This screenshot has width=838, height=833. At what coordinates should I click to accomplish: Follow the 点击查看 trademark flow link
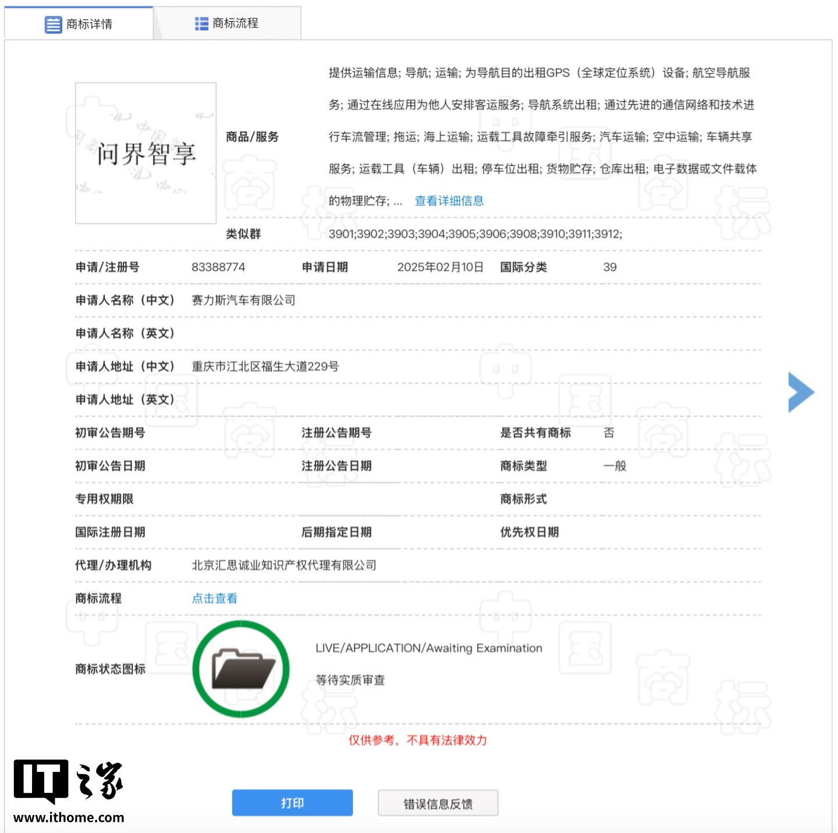tap(214, 598)
